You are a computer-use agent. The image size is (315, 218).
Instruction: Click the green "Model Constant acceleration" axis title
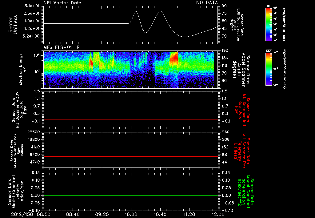click(x=246, y=192)
